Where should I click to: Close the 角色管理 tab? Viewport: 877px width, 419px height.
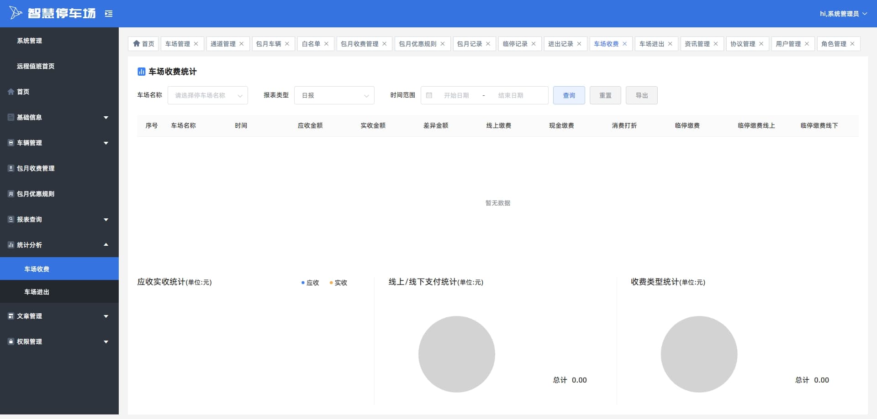[x=852, y=44]
